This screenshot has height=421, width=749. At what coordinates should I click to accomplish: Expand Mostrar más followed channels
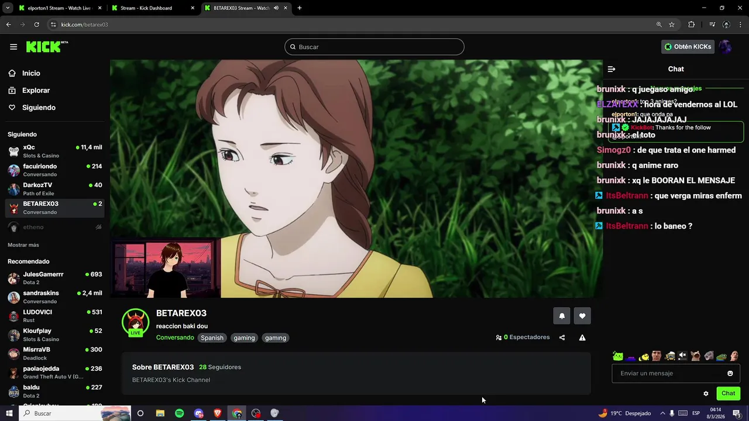tap(23, 245)
